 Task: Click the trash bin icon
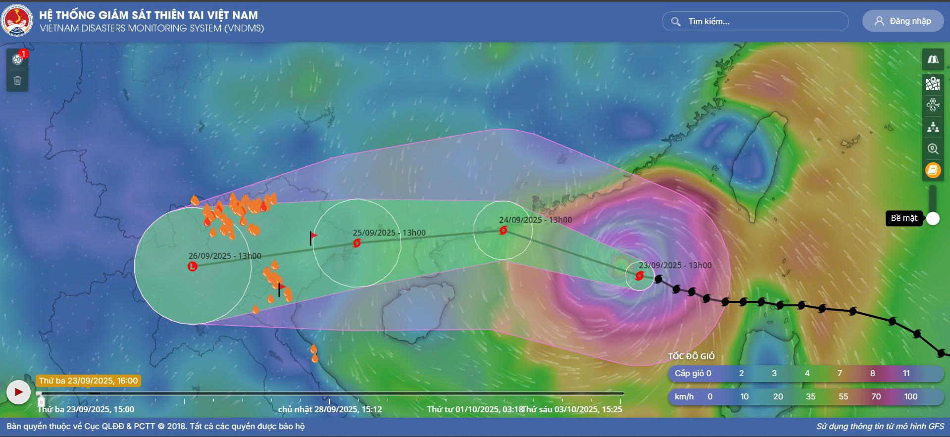pos(17,81)
